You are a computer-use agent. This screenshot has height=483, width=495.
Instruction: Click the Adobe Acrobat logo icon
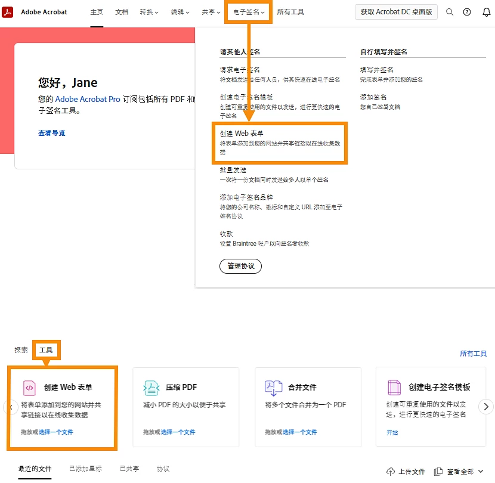pos(8,12)
